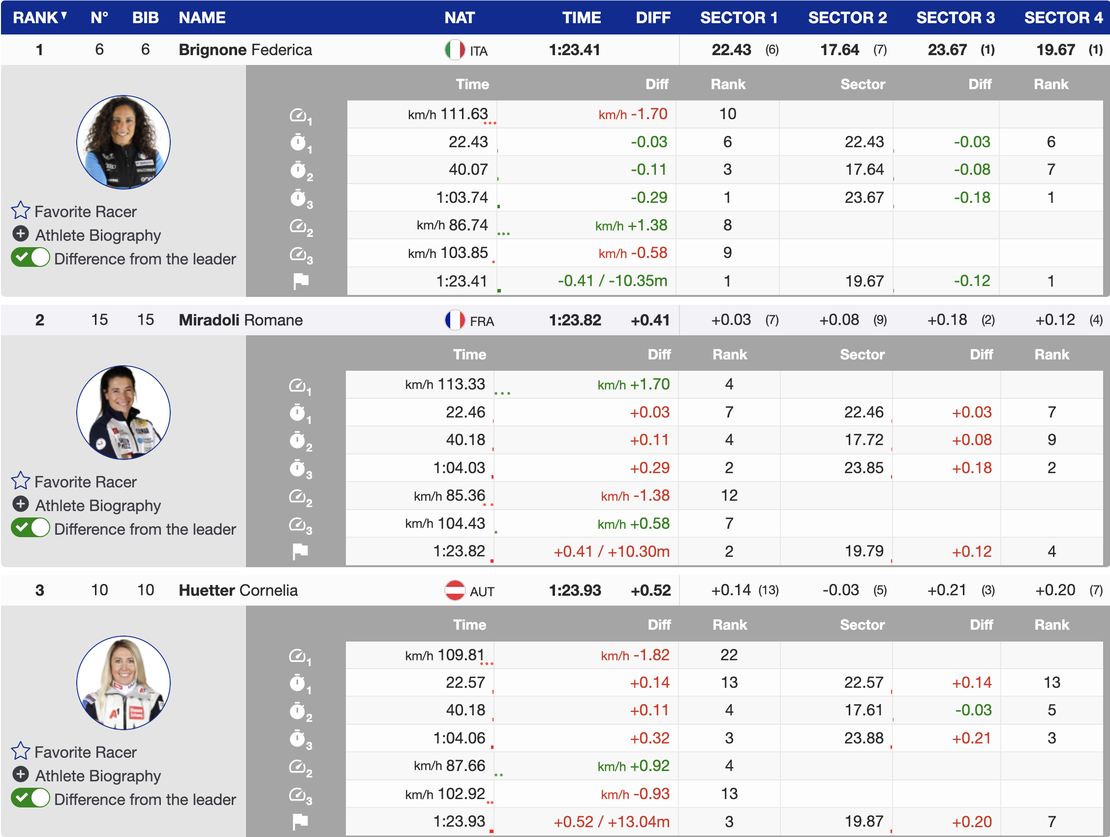Click Brignone's finish flag icon

(301, 281)
